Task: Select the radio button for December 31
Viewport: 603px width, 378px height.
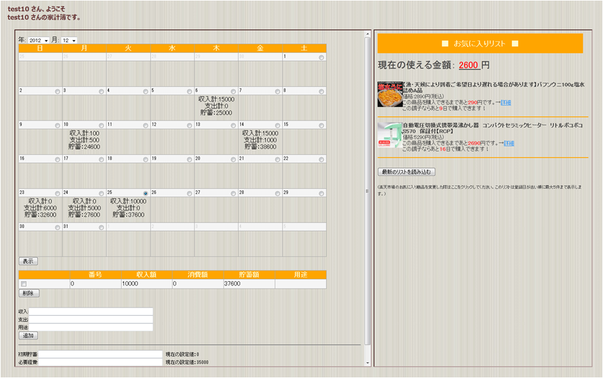Action: [x=102, y=227]
